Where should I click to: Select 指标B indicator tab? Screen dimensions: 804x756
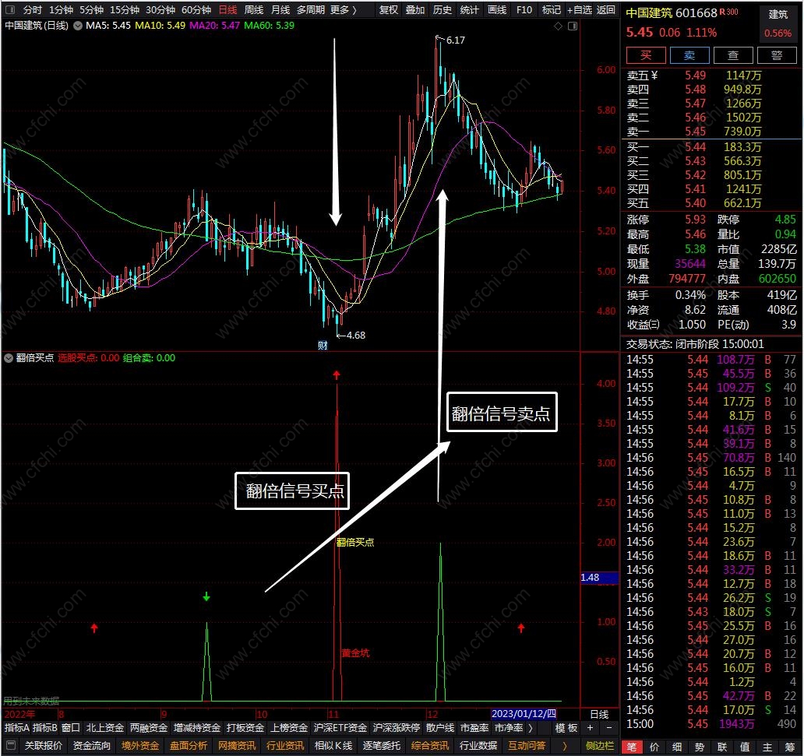[x=45, y=728]
